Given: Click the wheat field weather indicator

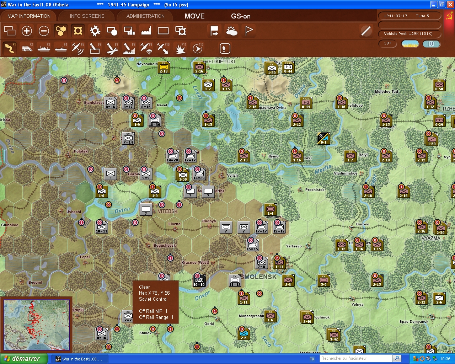Looking at the screenshot, I should click(410, 44).
